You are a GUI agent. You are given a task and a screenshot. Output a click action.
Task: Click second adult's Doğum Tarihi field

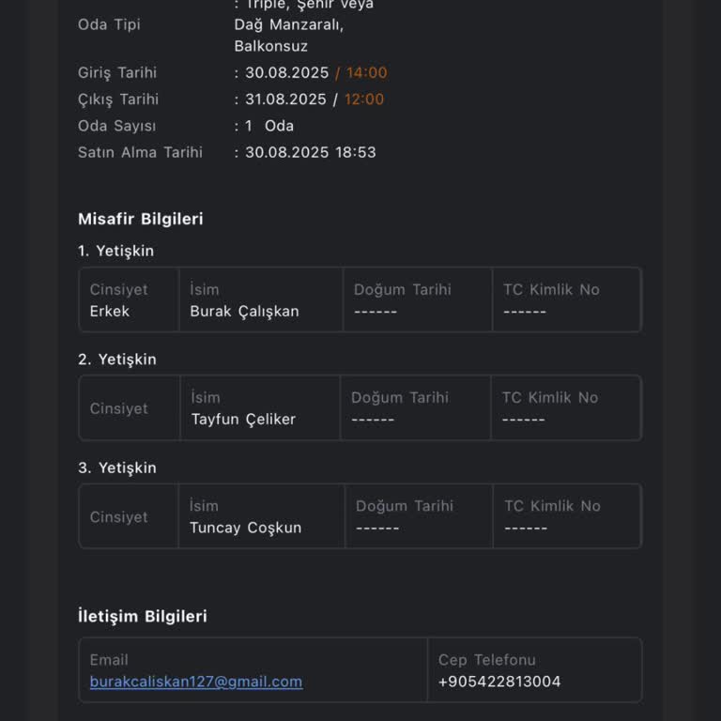(415, 408)
